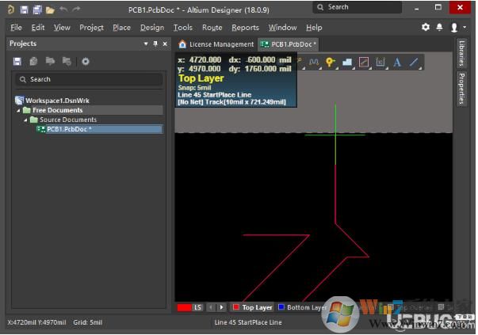Open the Properties side panel tab

click(x=461, y=89)
